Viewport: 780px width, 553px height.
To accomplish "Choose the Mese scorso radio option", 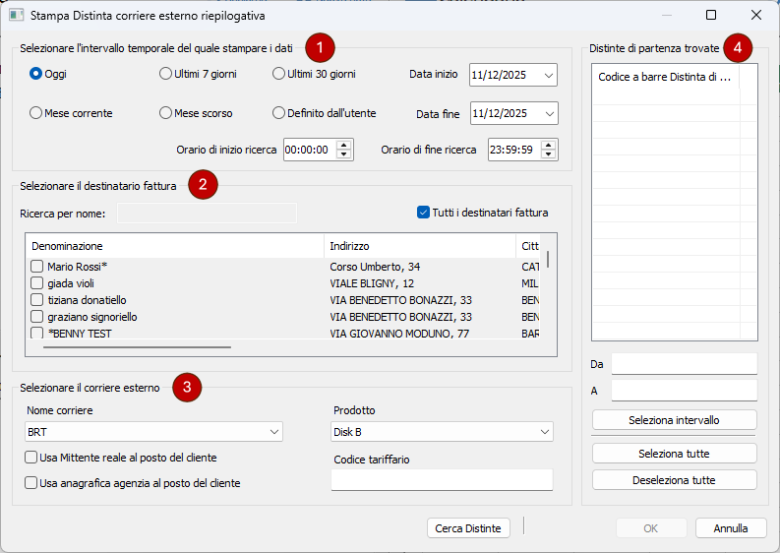I will [165, 113].
